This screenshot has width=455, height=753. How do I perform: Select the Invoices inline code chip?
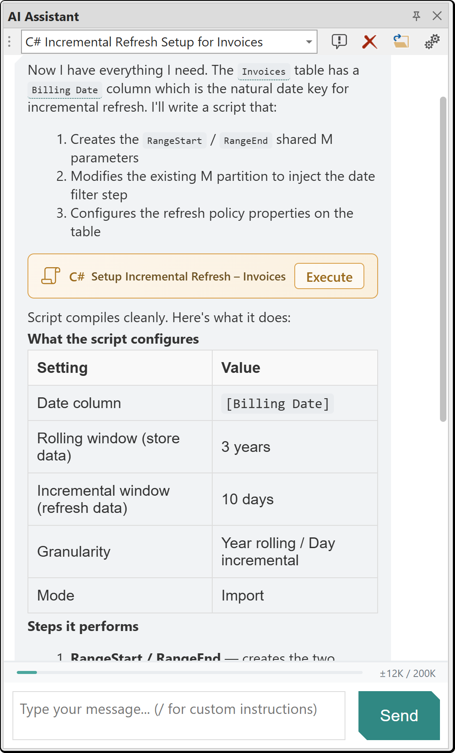click(263, 71)
